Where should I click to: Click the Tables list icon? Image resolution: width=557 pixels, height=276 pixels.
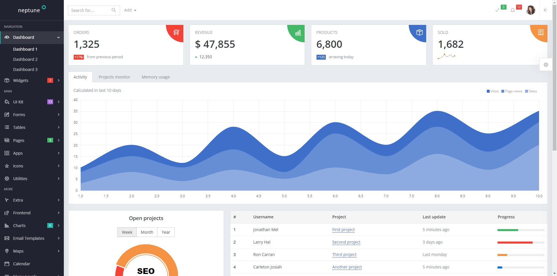[7, 127]
